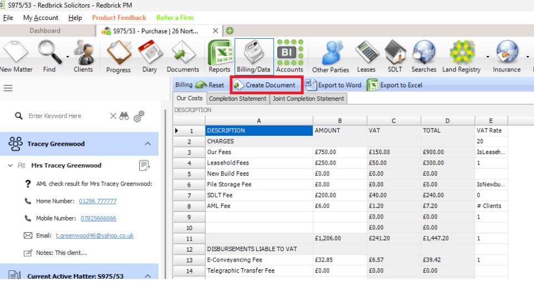Click the Land Registry icon
534x281 pixels.
click(462, 56)
